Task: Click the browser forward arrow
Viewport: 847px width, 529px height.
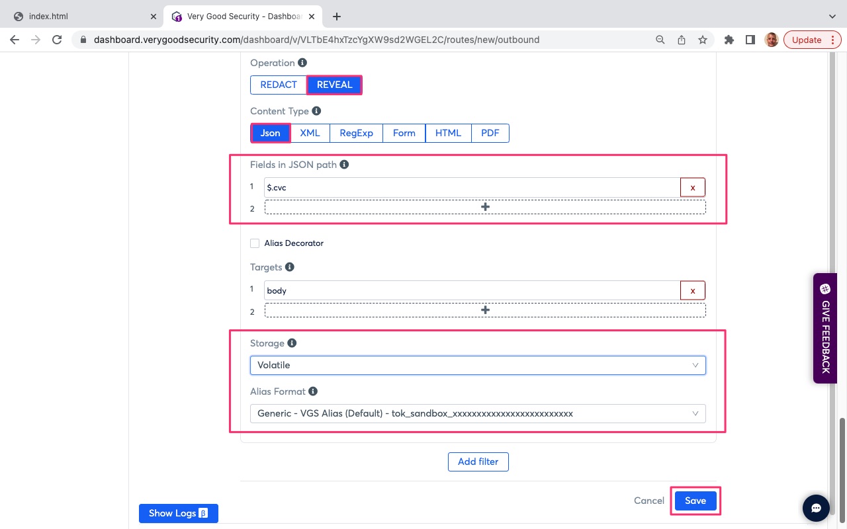Action: tap(36, 40)
